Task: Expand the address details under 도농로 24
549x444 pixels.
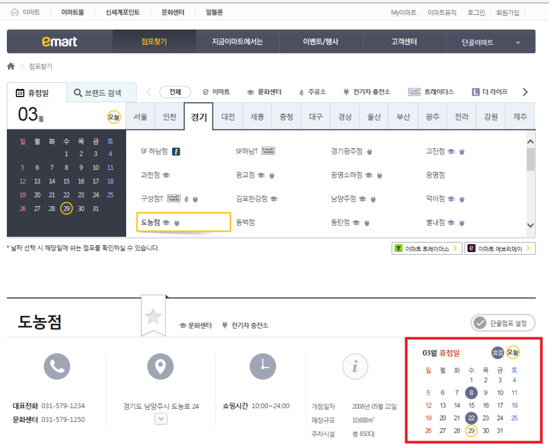Action: coord(161,418)
